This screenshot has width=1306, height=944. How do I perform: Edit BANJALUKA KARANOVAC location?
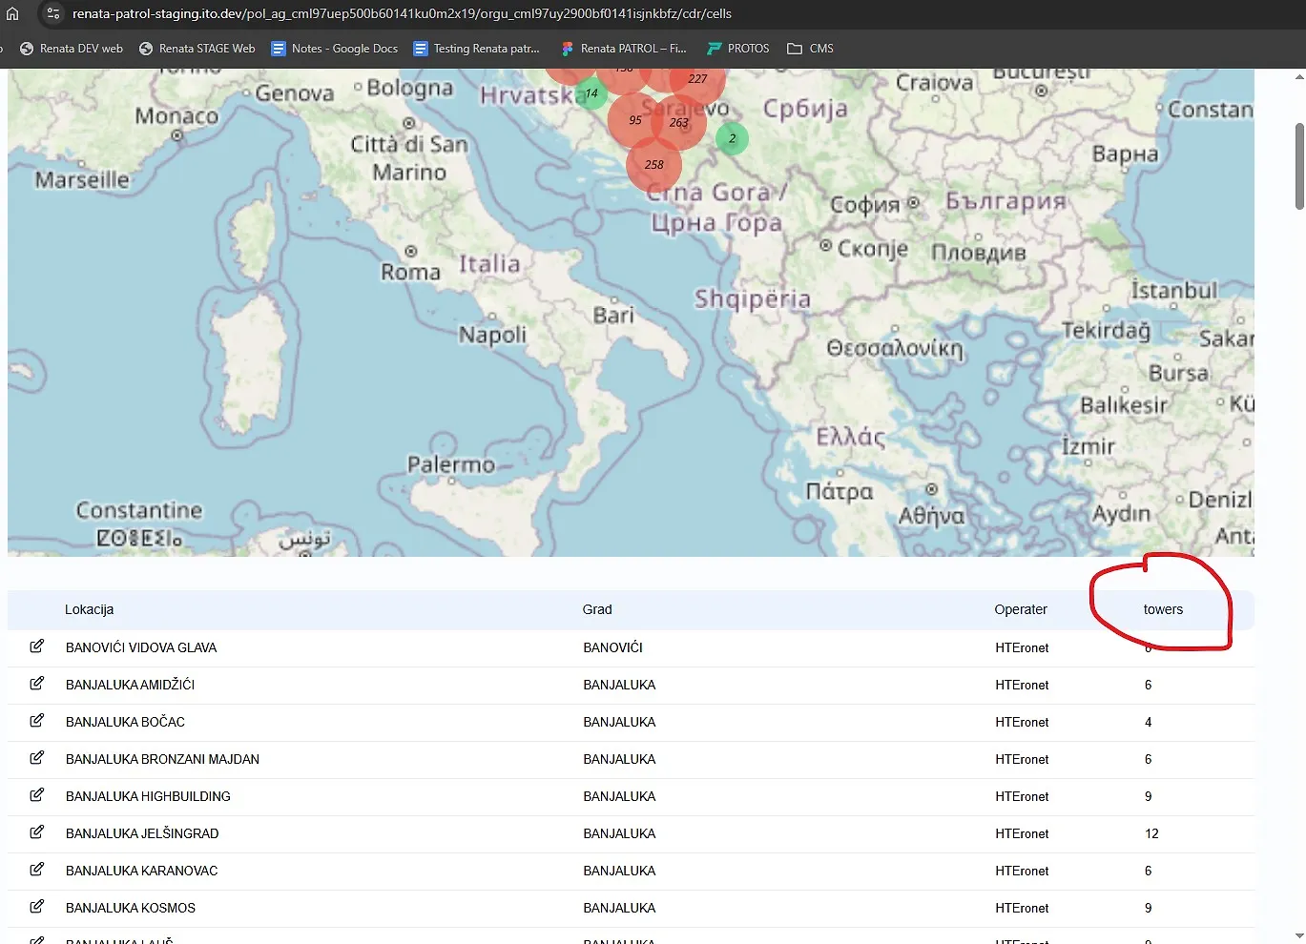coord(36,870)
